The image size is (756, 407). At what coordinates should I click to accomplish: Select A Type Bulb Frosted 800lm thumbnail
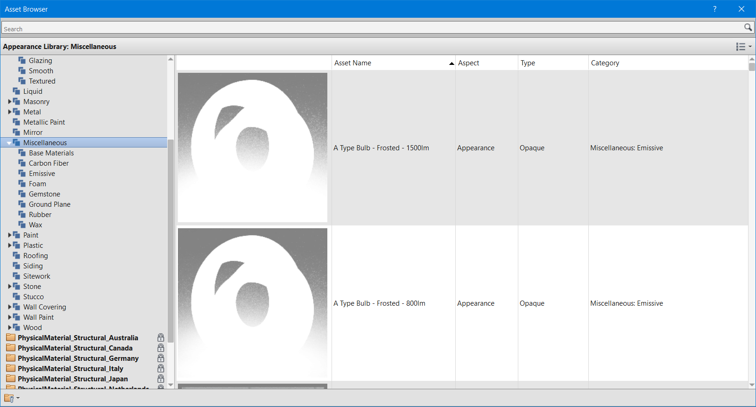click(x=252, y=303)
